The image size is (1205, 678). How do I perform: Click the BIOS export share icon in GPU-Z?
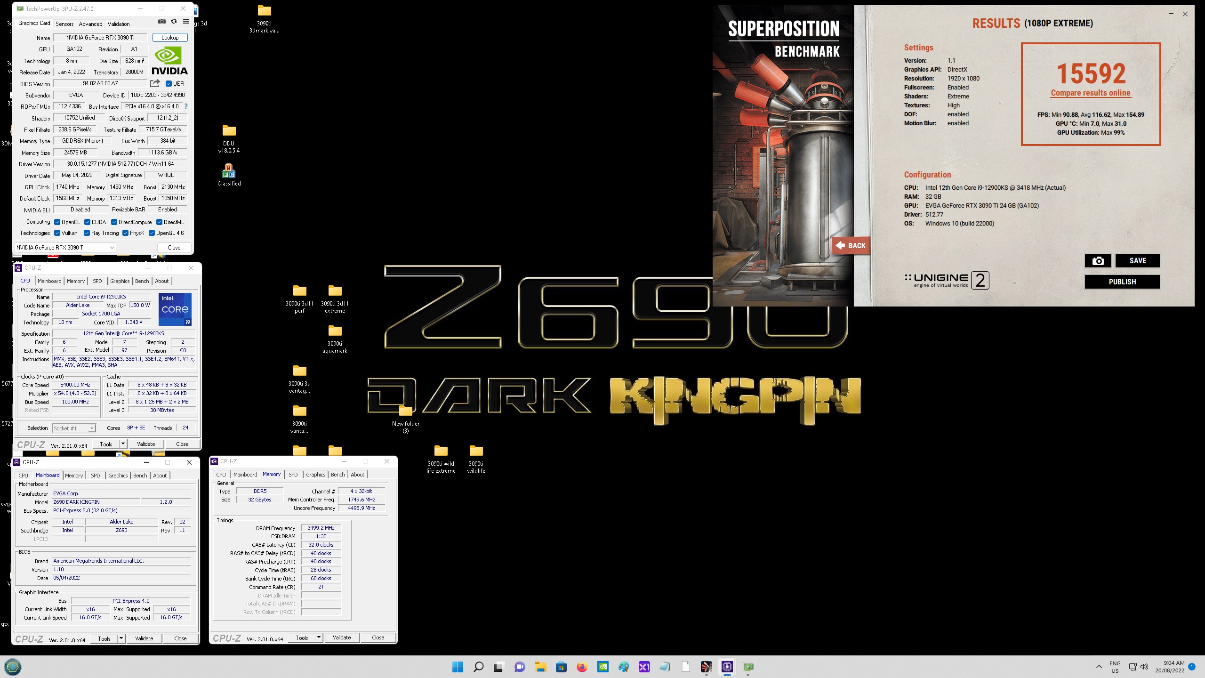pos(155,83)
